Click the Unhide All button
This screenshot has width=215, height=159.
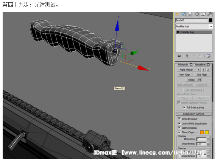coord(202,85)
